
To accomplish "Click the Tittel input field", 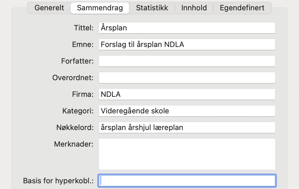I will click(x=187, y=28).
